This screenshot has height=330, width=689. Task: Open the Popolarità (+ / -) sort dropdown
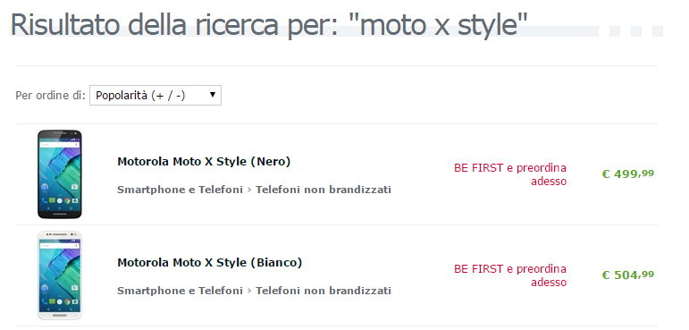click(x=155, y=95)
